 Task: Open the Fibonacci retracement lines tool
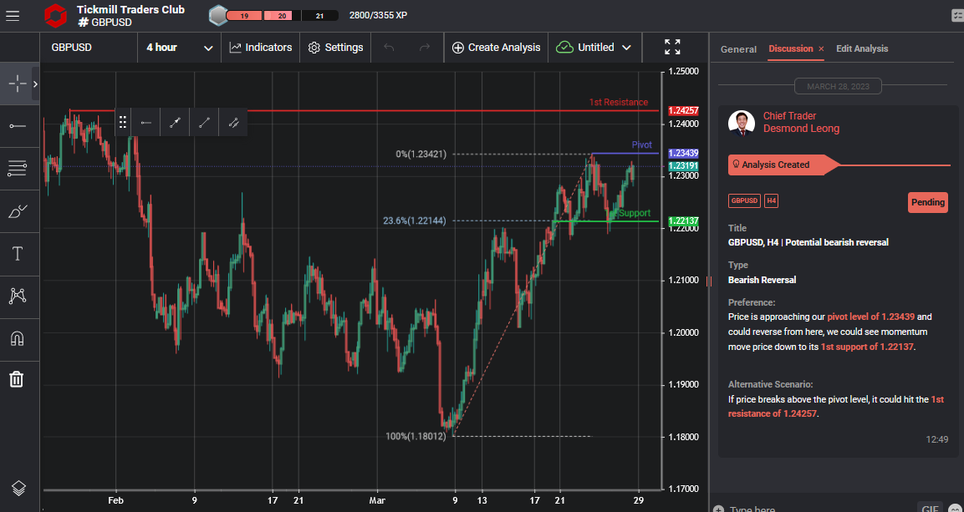(18, 168)
